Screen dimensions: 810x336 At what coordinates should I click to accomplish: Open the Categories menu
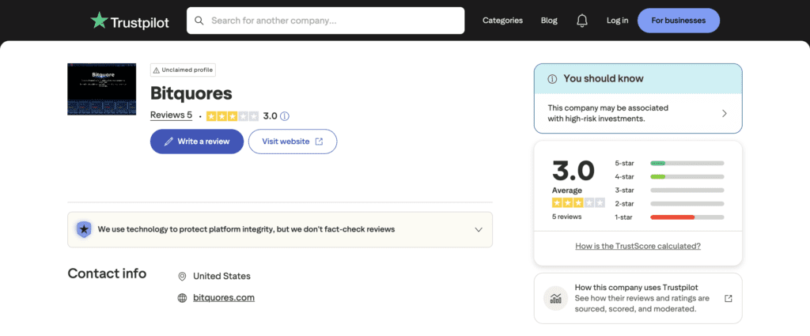(502, 21)
